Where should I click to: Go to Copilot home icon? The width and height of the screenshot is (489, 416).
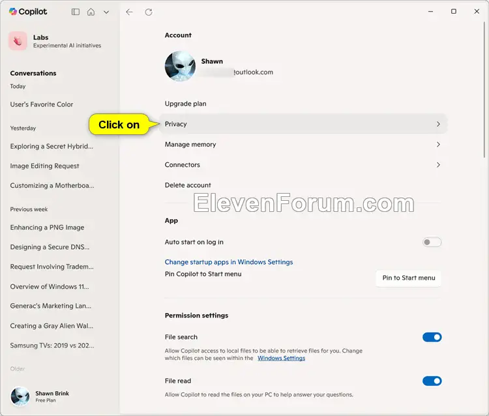pyautogui.click(x=91, y=12)
